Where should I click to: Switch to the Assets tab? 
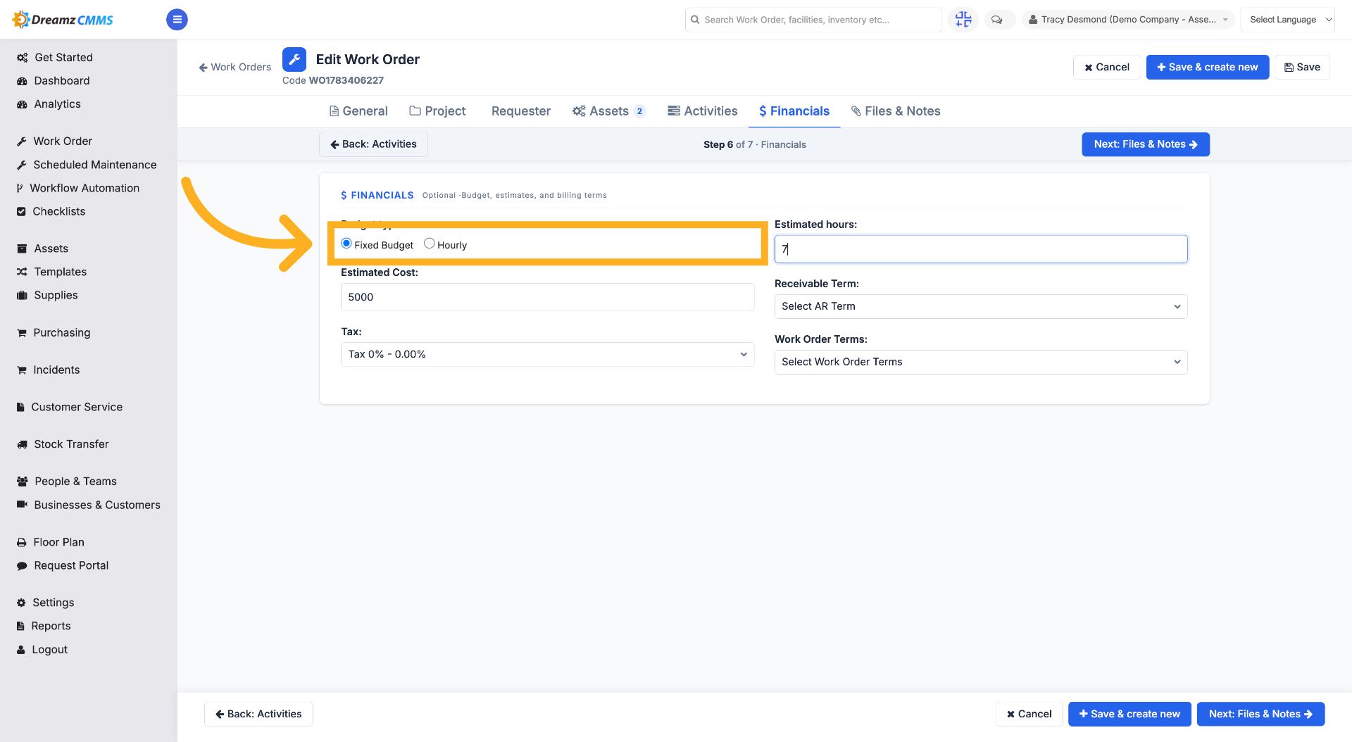(608, 111)
